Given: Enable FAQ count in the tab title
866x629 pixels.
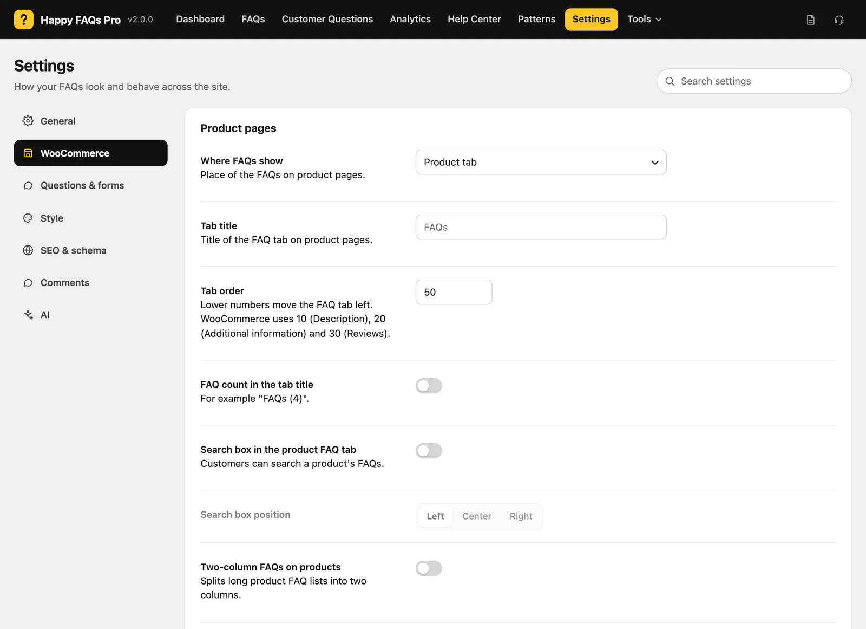Looking at the screenshot, I should pyautogui.click(x=429, y=386).
